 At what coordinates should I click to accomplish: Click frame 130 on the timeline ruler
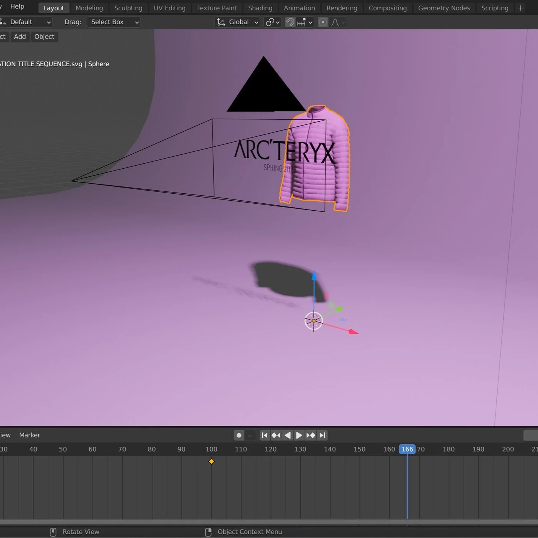(300, 449)
